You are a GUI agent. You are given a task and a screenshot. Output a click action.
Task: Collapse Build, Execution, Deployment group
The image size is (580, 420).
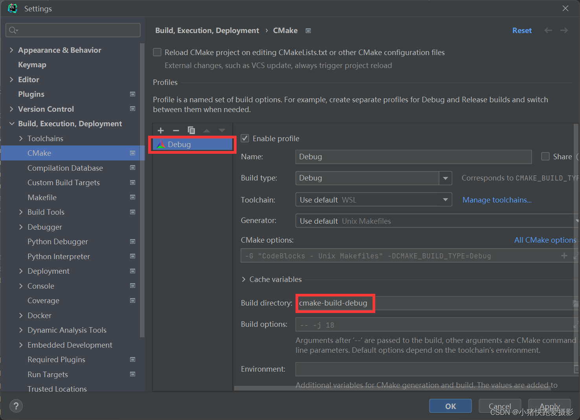11,123
